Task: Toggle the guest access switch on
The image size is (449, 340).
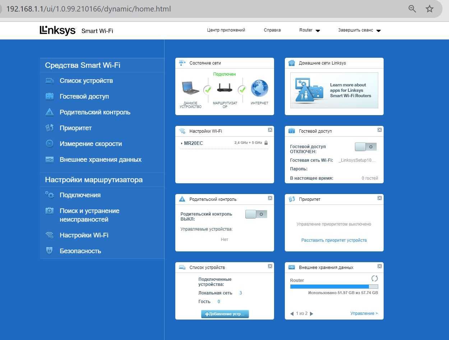Action: point(366,147)
